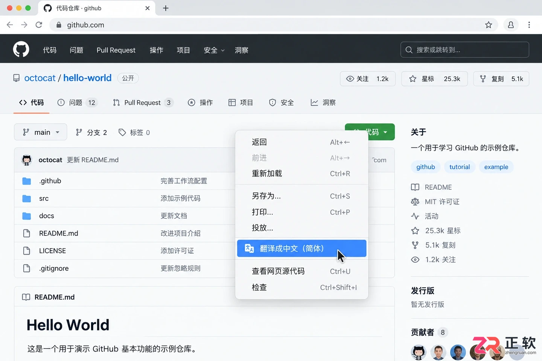Open a new browser tab with plus icon
The height and width of the screenshot is (361, 542).
166,8
